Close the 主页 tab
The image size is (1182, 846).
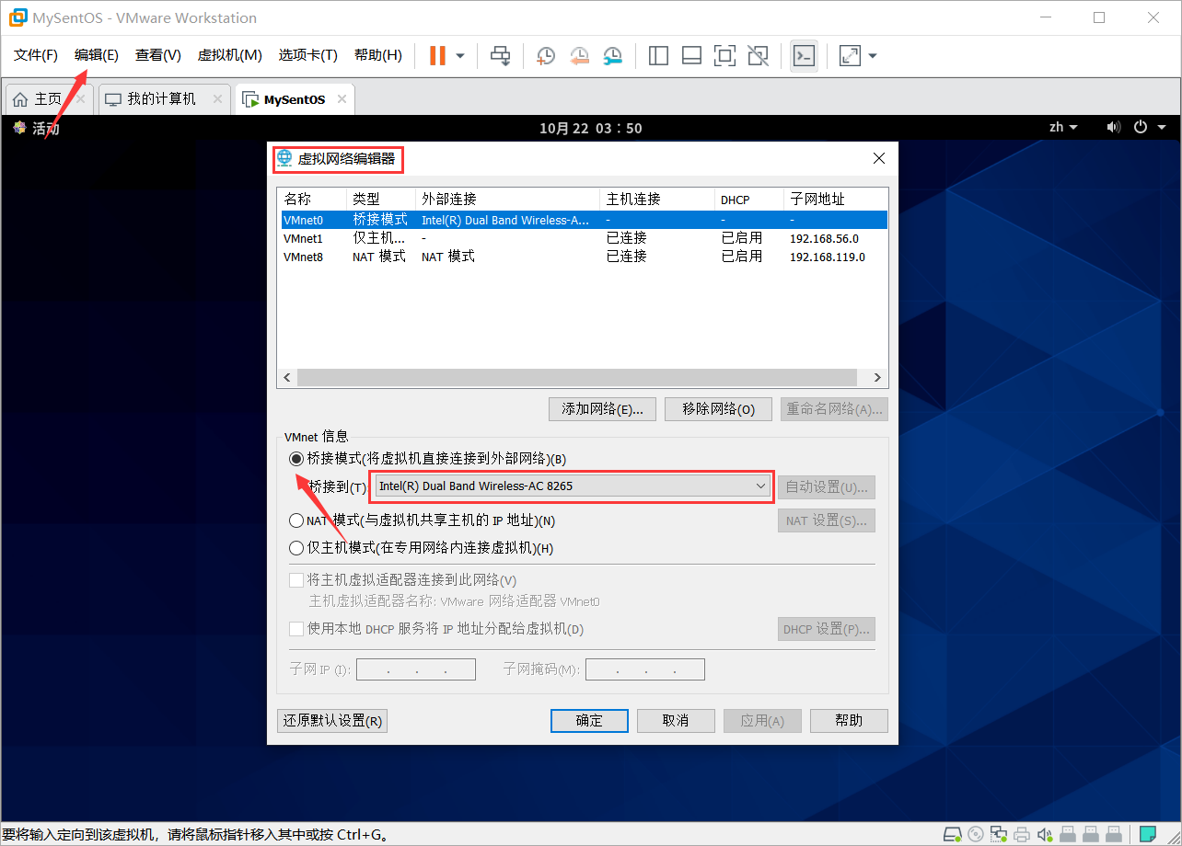pyautogui.click(x=80, y=98)
